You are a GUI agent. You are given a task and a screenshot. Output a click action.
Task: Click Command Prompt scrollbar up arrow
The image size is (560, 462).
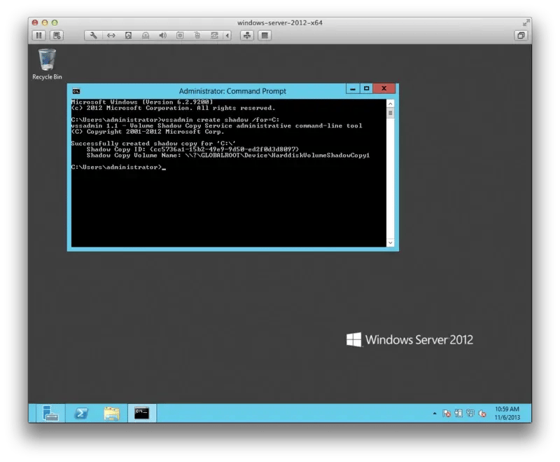pos(391,103)
